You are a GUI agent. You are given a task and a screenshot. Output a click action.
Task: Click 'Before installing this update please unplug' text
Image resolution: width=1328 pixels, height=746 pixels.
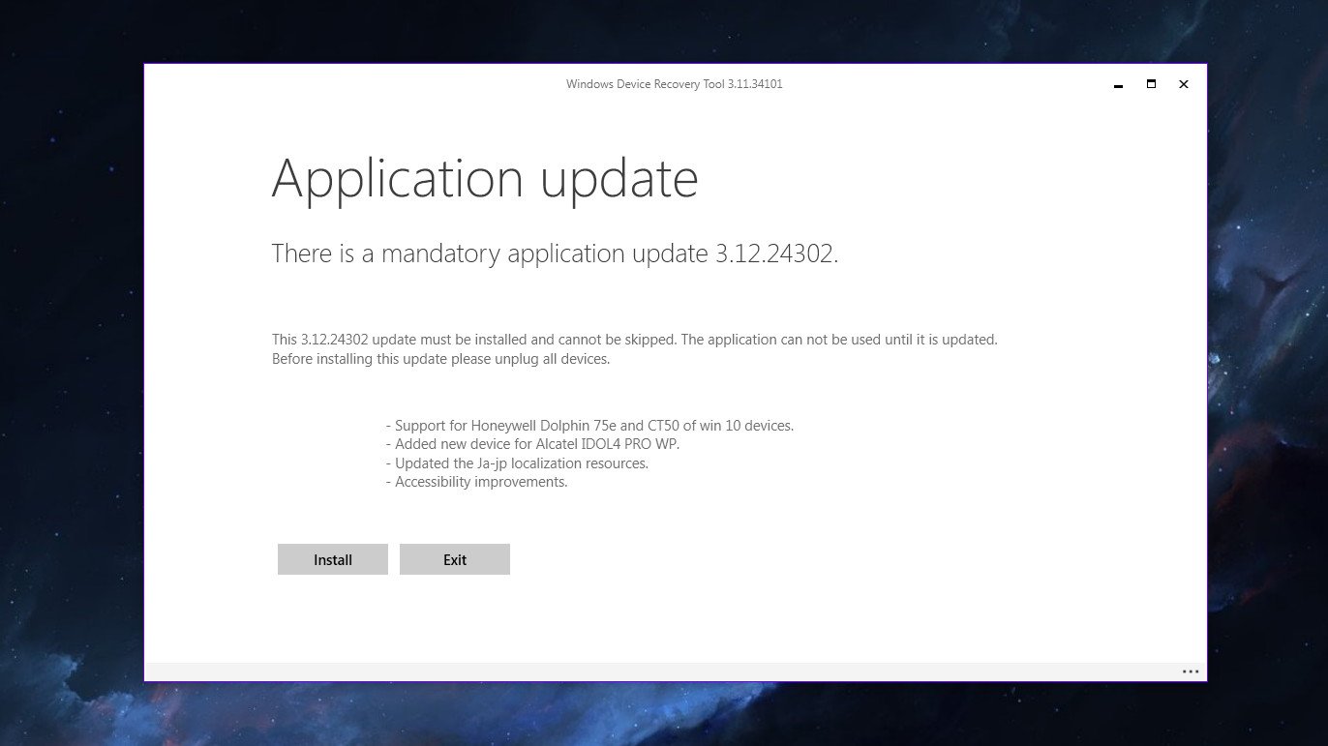(441, 359)
